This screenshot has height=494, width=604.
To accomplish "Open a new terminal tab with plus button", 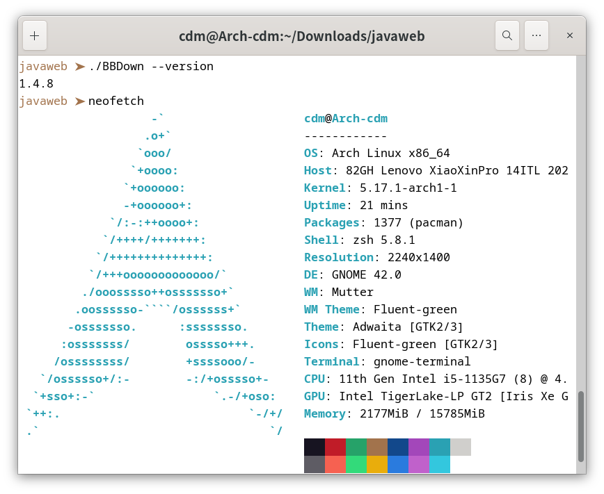I will point(35,35).
